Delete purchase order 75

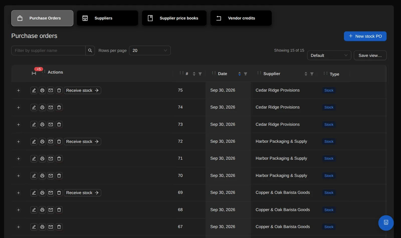pos(59,90)
